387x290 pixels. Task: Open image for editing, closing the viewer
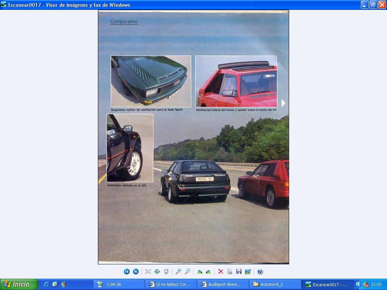tap(248, 271)
